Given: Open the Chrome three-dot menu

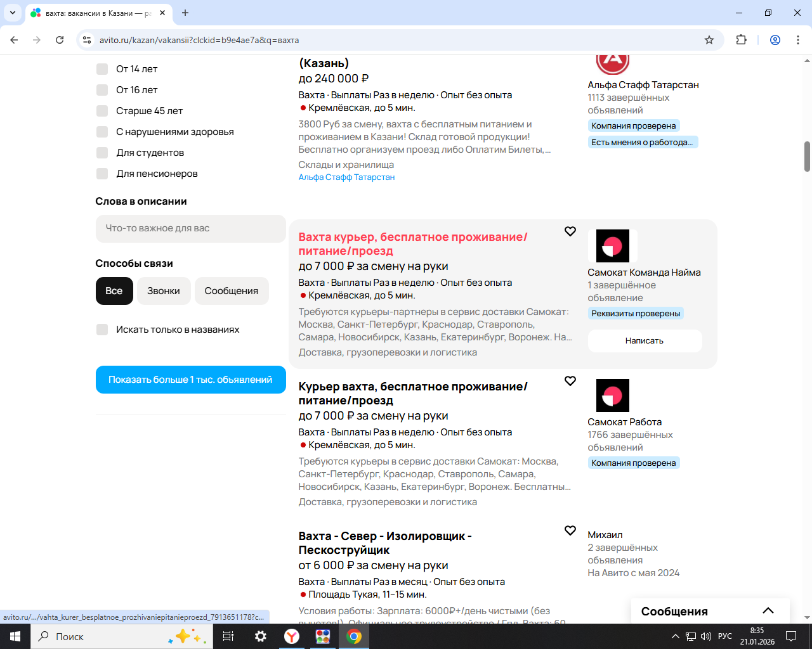Looking at the screenshot, I should click(798, 40).
